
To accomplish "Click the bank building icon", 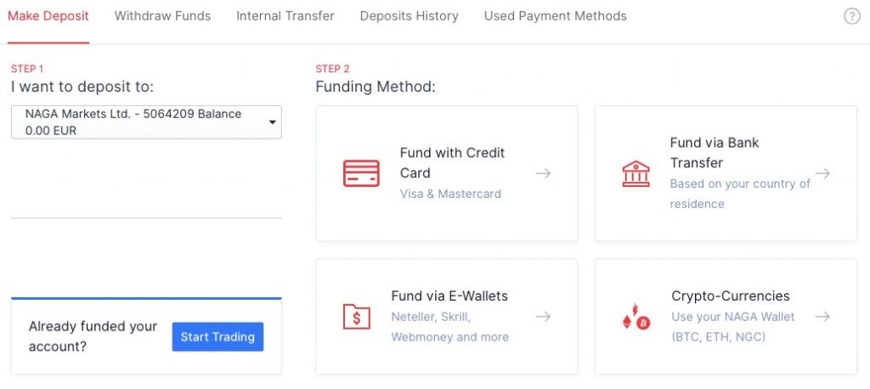I will pos(636,173).
